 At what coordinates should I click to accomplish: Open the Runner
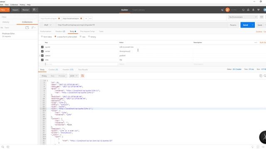(26, 10)
